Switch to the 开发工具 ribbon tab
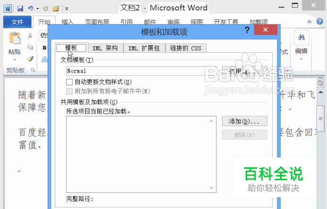The image size is (327, 209). (226, 22)
